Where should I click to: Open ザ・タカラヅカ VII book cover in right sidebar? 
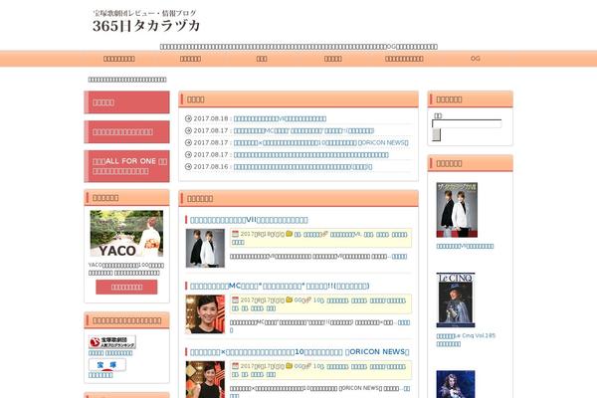[x=457, y=210]
